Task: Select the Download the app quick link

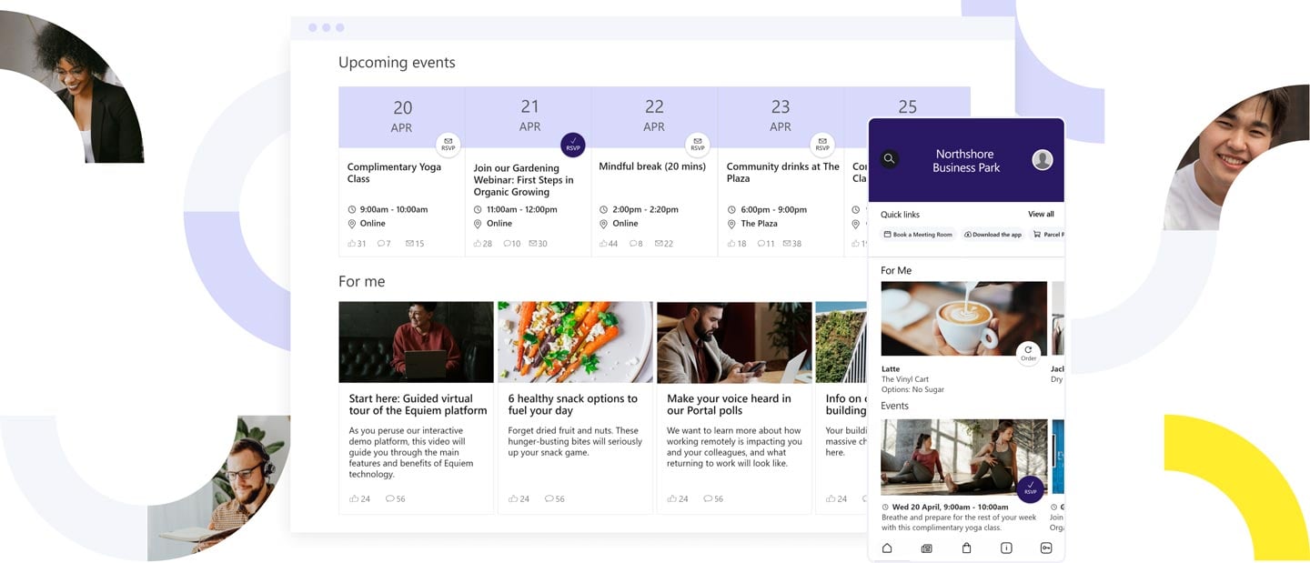Action: pos(993,235)
